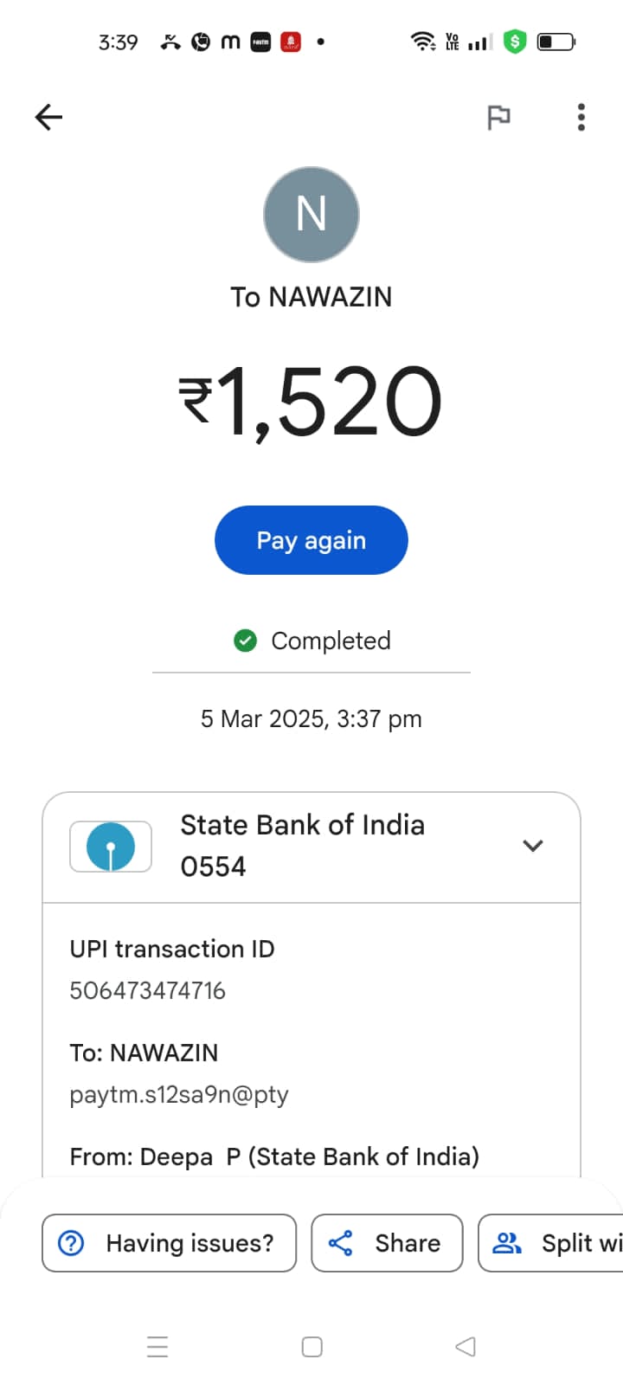Tap the green Completed checkmark icon
623x1385 pixels.
pyautogui.click(x=246, y=641)
